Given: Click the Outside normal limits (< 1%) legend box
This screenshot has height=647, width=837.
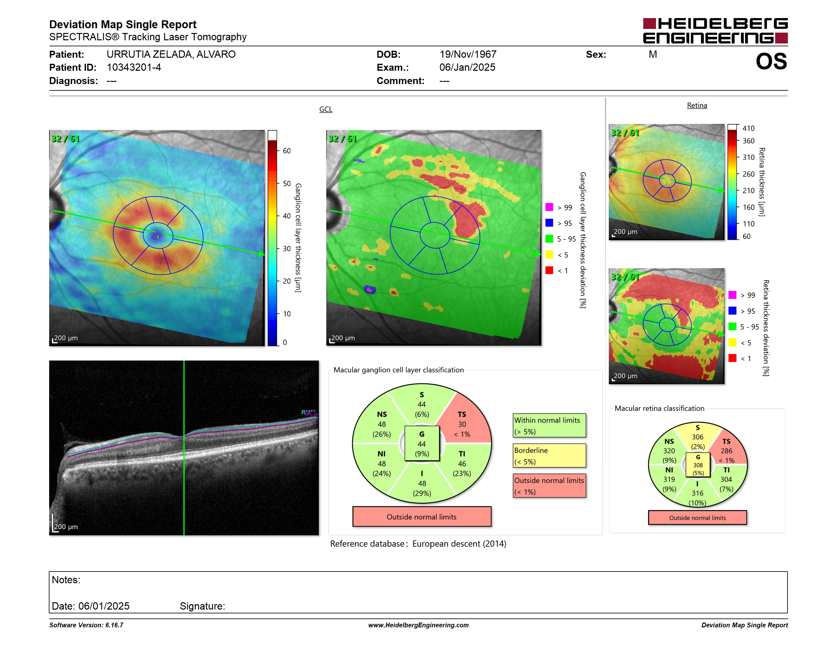Looking at the screenshot, I should 549,486.
